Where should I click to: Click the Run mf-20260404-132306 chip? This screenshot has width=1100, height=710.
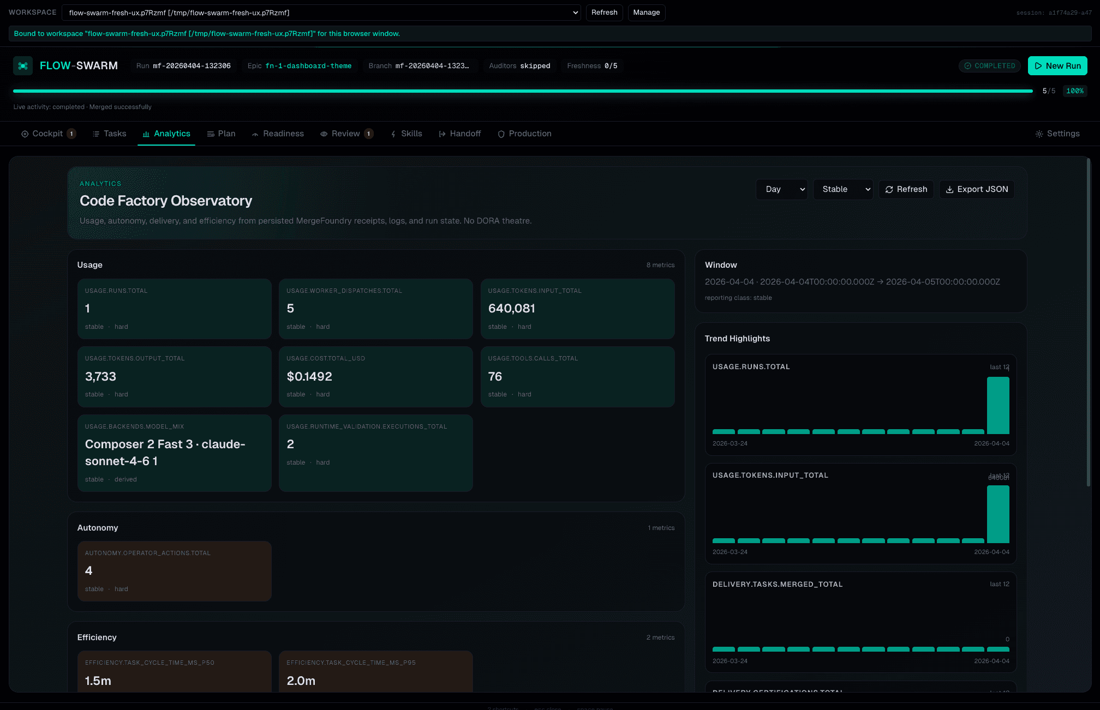point(183,66)
